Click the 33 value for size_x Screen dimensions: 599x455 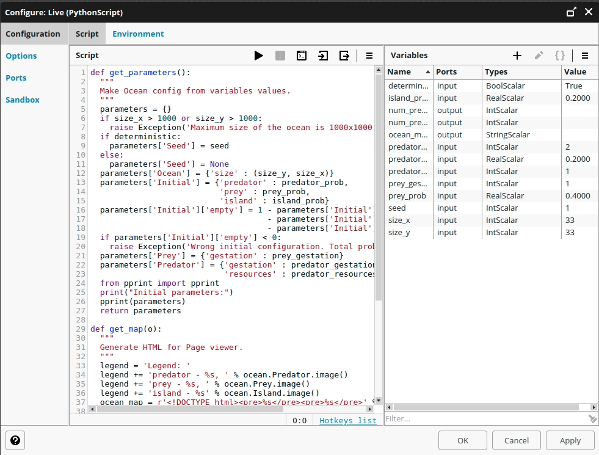pos(570,220)
